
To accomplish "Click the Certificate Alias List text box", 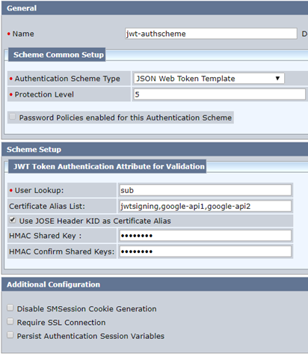I will [x=206, y=207].
